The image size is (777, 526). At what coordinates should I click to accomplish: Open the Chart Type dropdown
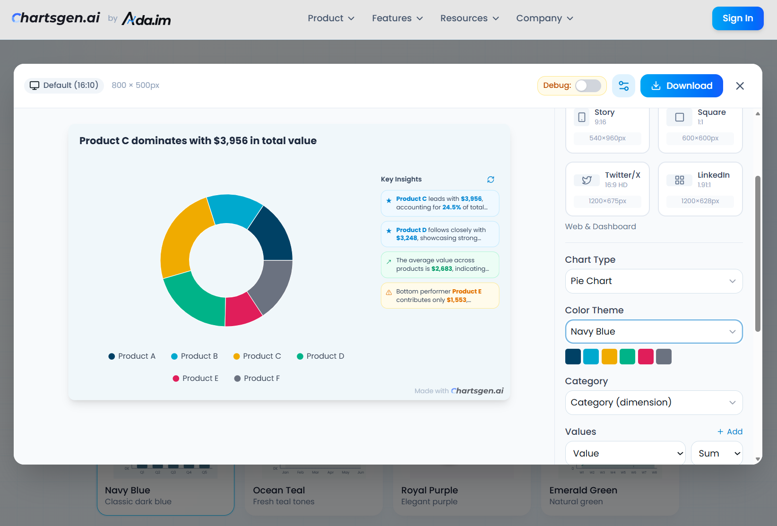[x=653, y=281]
